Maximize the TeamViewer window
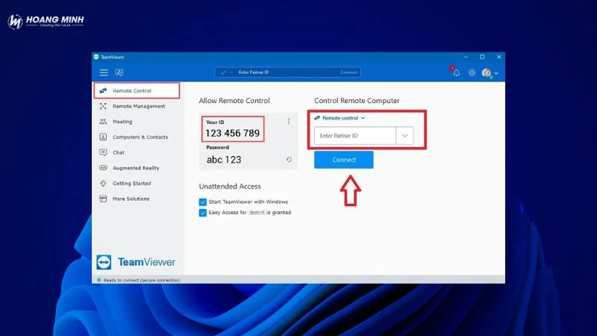 pyautogui.click(x=482, y=57)
